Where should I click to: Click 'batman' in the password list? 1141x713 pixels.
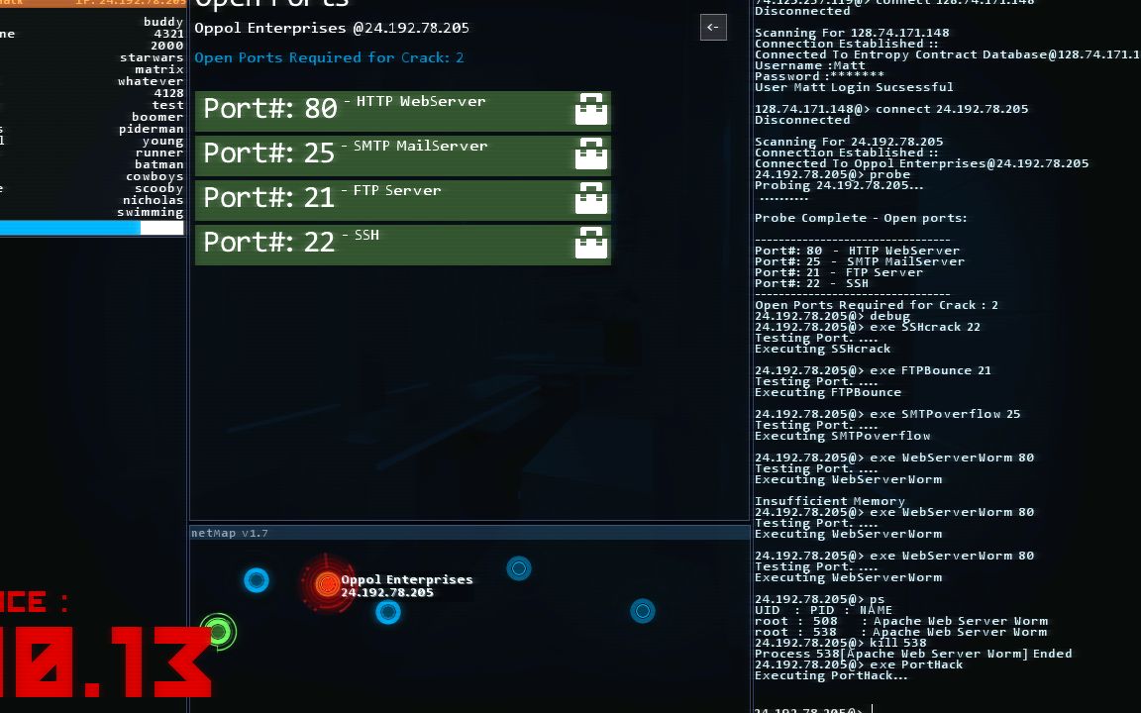(x=159, y=164)
